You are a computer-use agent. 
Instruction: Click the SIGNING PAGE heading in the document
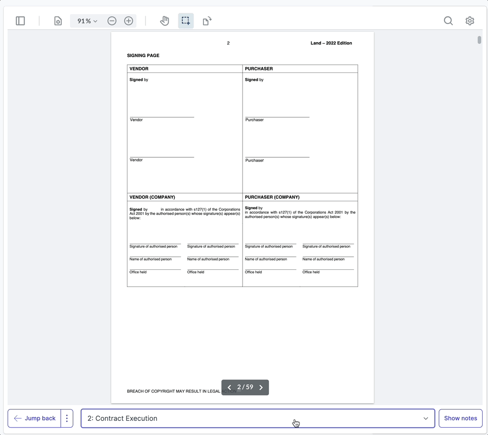point(143,56)
